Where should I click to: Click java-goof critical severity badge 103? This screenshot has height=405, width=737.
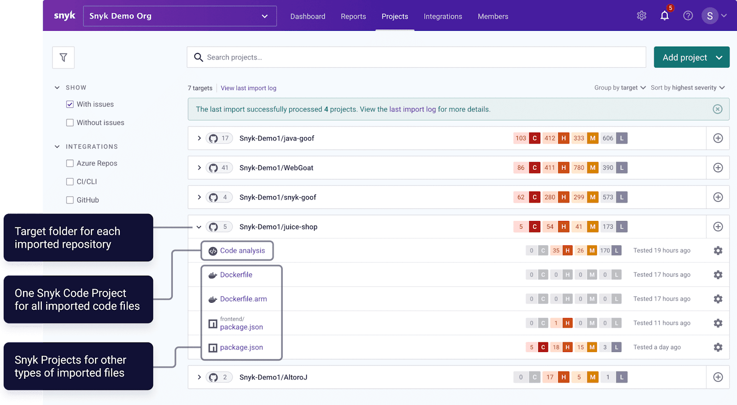click(527, 138)
